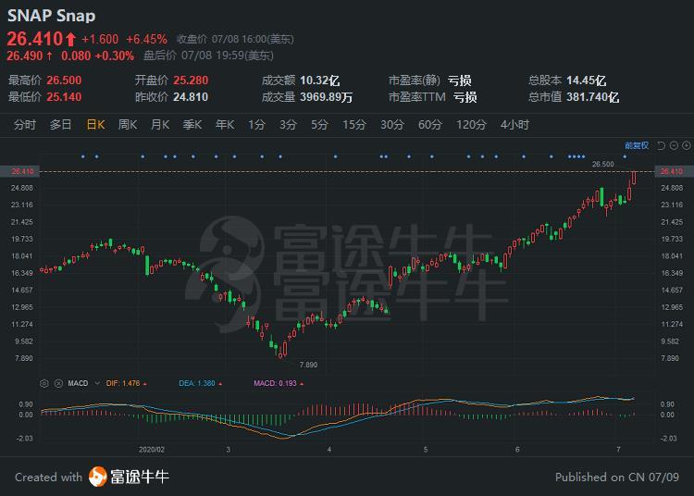This screenshot has width=694, height=496.
Task: Click the 昨收价 value 24.810
Action: pos(191,97)
